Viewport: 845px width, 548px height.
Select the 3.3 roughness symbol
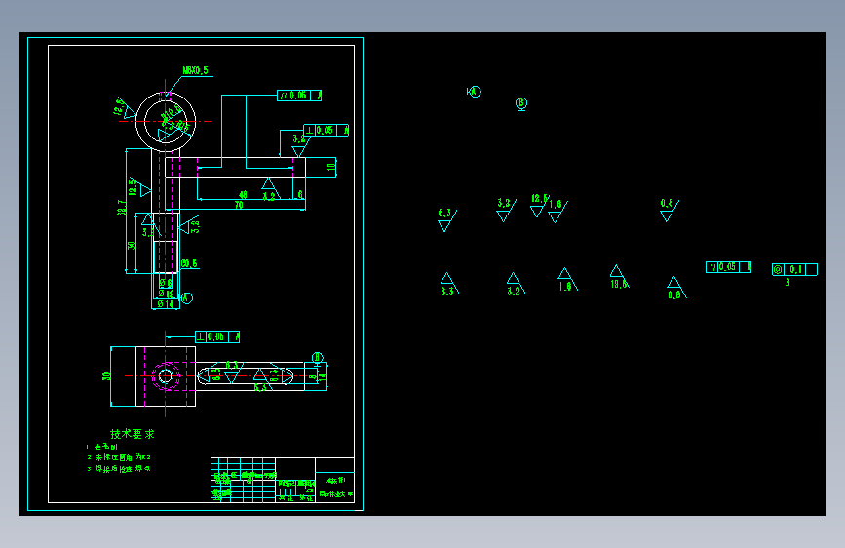(506, 210)
